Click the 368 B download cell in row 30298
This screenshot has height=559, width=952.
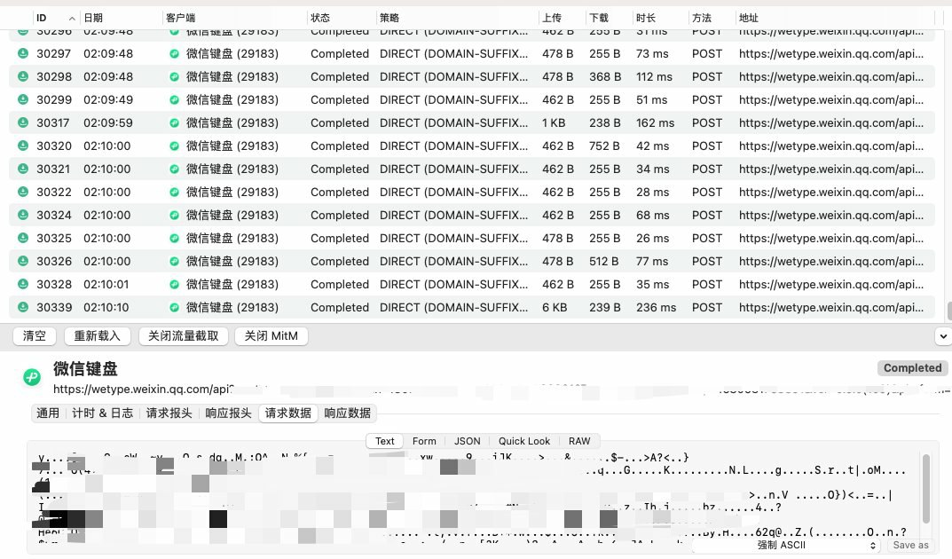[x=604, y=76]
